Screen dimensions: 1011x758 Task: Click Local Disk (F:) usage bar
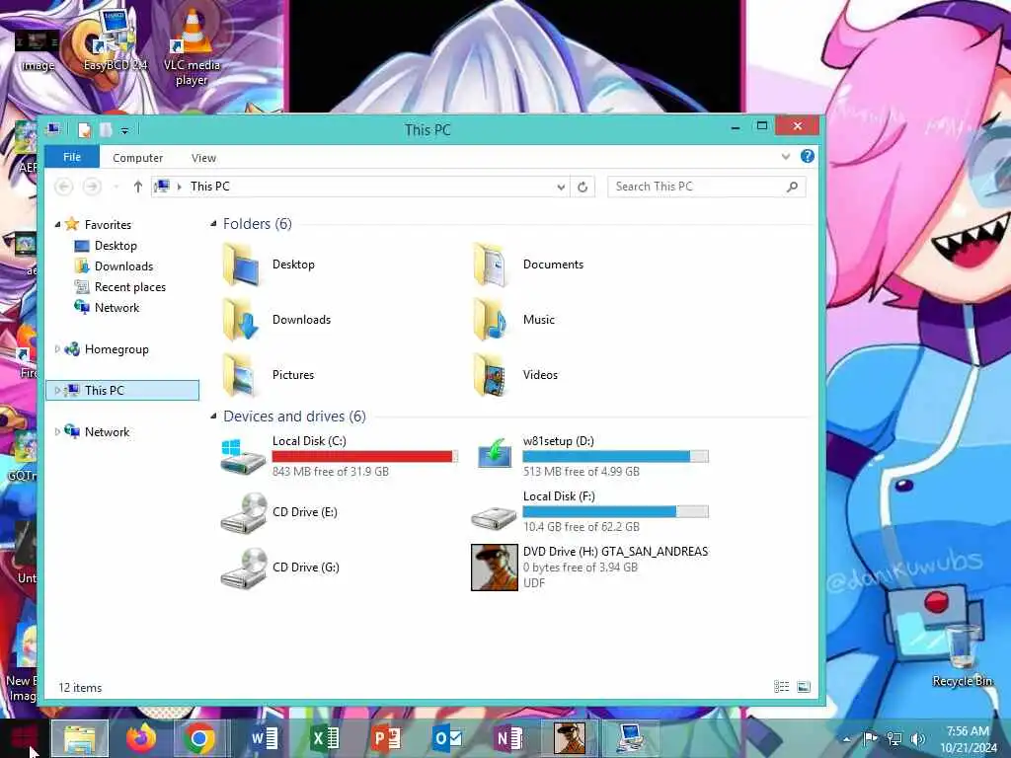point(616,512)
